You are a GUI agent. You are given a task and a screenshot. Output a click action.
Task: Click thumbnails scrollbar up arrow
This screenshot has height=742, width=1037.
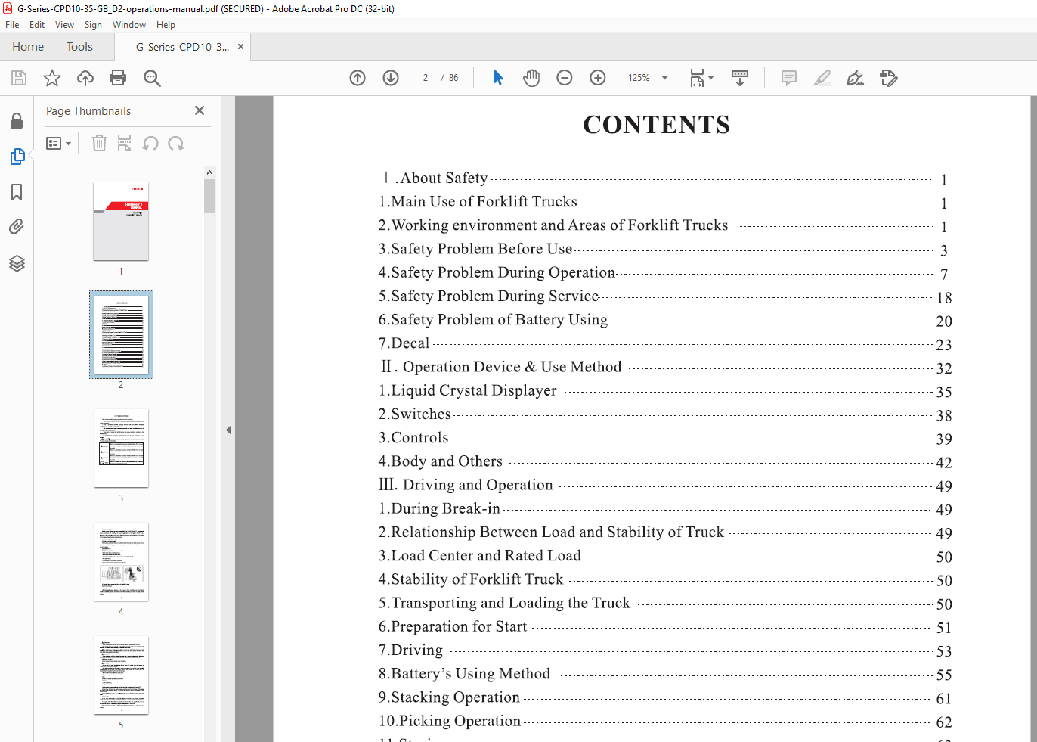pos(210,172)
